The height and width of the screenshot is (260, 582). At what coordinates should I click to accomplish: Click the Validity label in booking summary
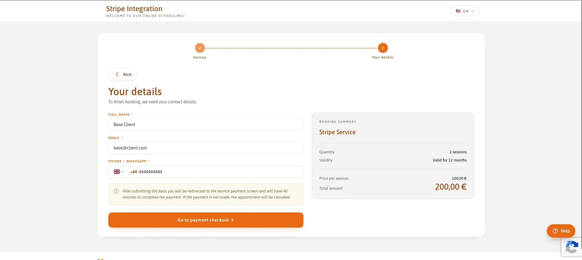[x=326, y=160]
